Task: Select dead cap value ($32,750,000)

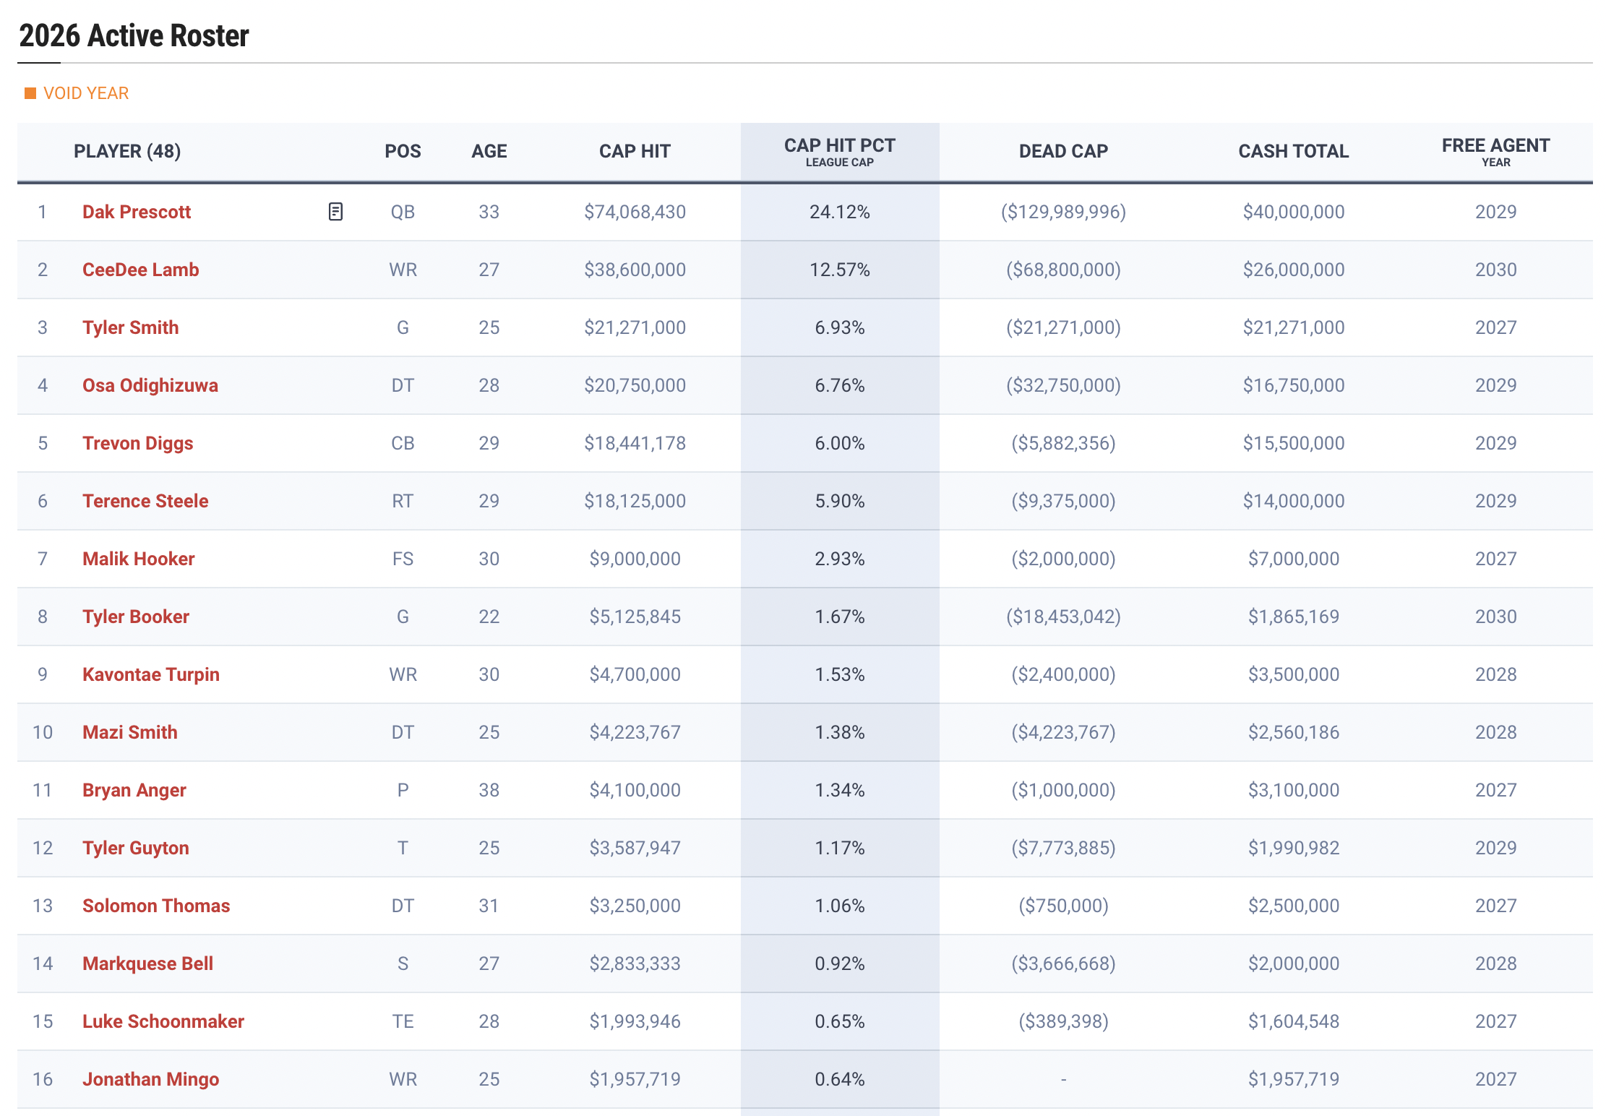Action: point(1063,385)
